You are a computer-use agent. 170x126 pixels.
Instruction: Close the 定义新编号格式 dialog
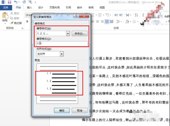click(84, 16)
